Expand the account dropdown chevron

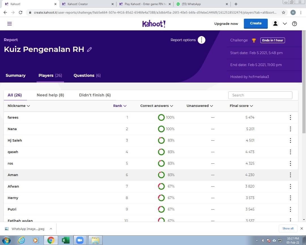[285, 24]
